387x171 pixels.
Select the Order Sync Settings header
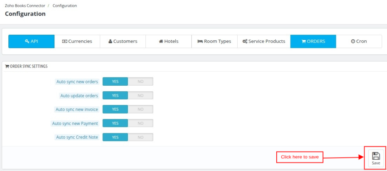[x=26, y=66]
